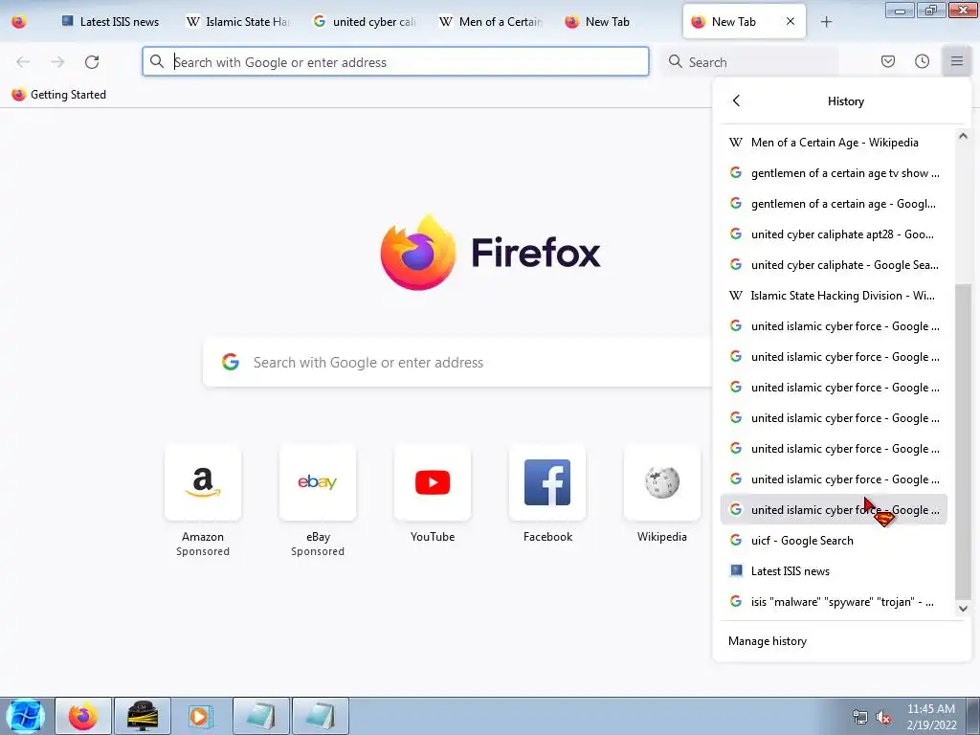Switch to Men of a Certain Age tab
Screen dimensions: 980x735
[491, 21]
